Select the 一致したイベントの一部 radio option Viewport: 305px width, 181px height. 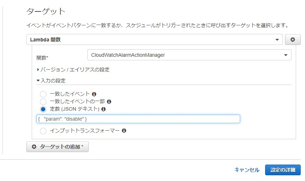43,102
